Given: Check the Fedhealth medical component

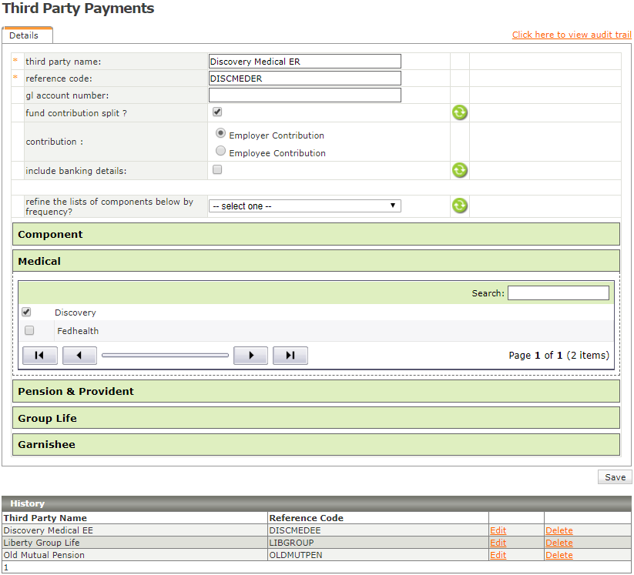Looking at the screenshot, I should tap(29, 330).
